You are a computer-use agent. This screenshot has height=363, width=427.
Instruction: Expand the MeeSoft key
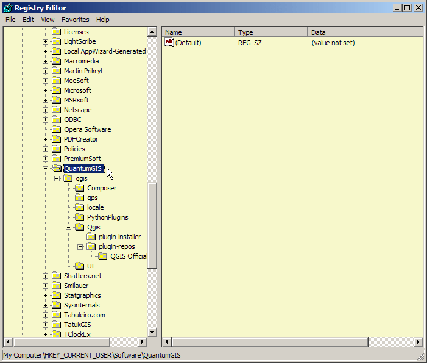click(45, 81)
